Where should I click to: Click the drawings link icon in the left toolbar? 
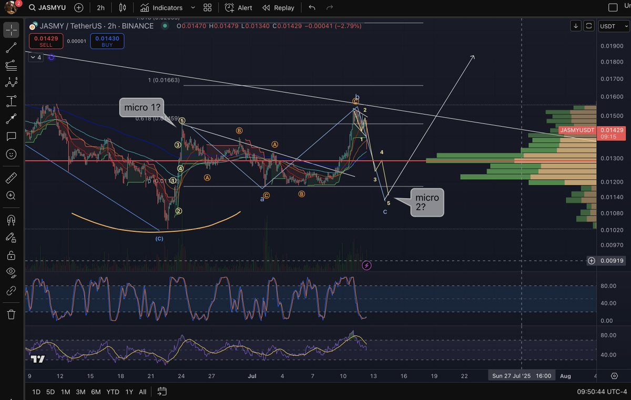[x=11, y=291]
